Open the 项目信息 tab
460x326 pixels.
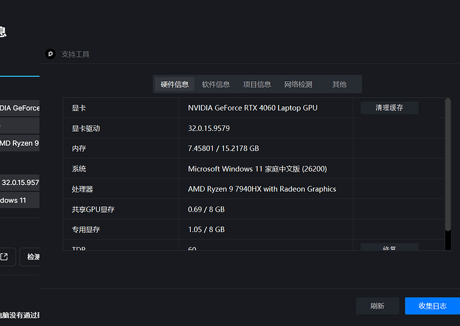(257, 84)
